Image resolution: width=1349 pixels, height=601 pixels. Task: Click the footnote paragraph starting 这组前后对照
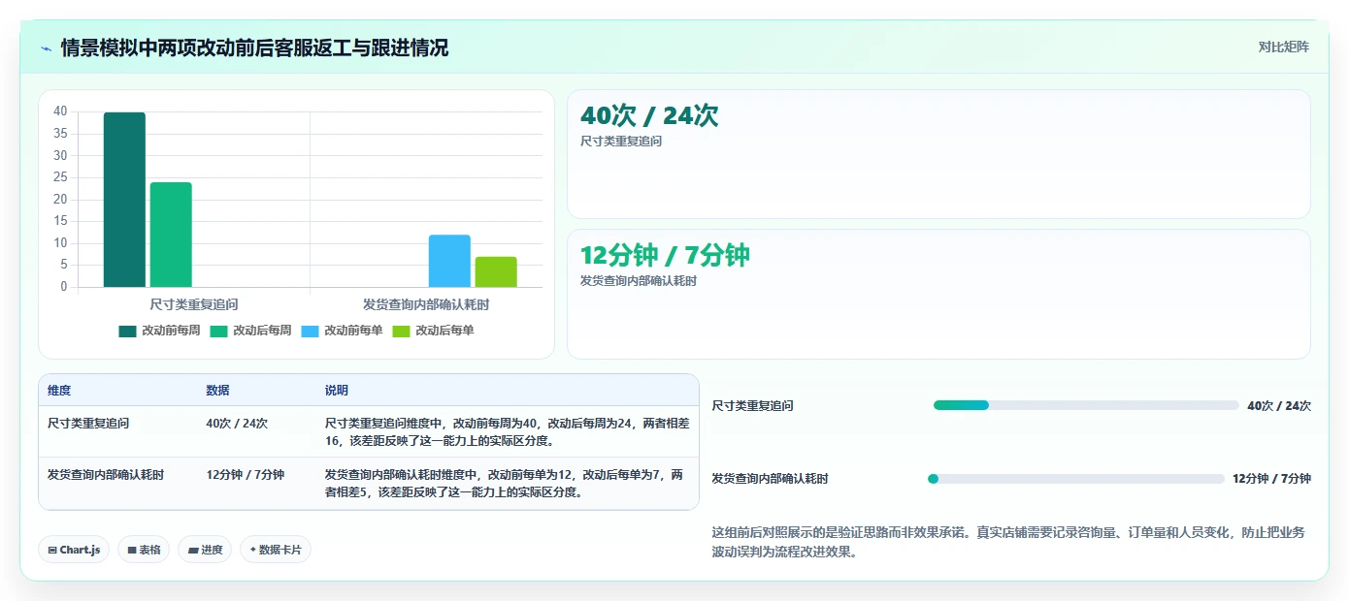pyautogui.click(x=1011, y=543)
